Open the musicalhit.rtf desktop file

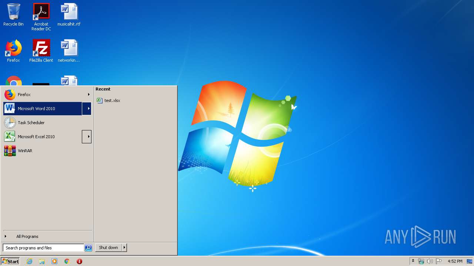point(69,15)
